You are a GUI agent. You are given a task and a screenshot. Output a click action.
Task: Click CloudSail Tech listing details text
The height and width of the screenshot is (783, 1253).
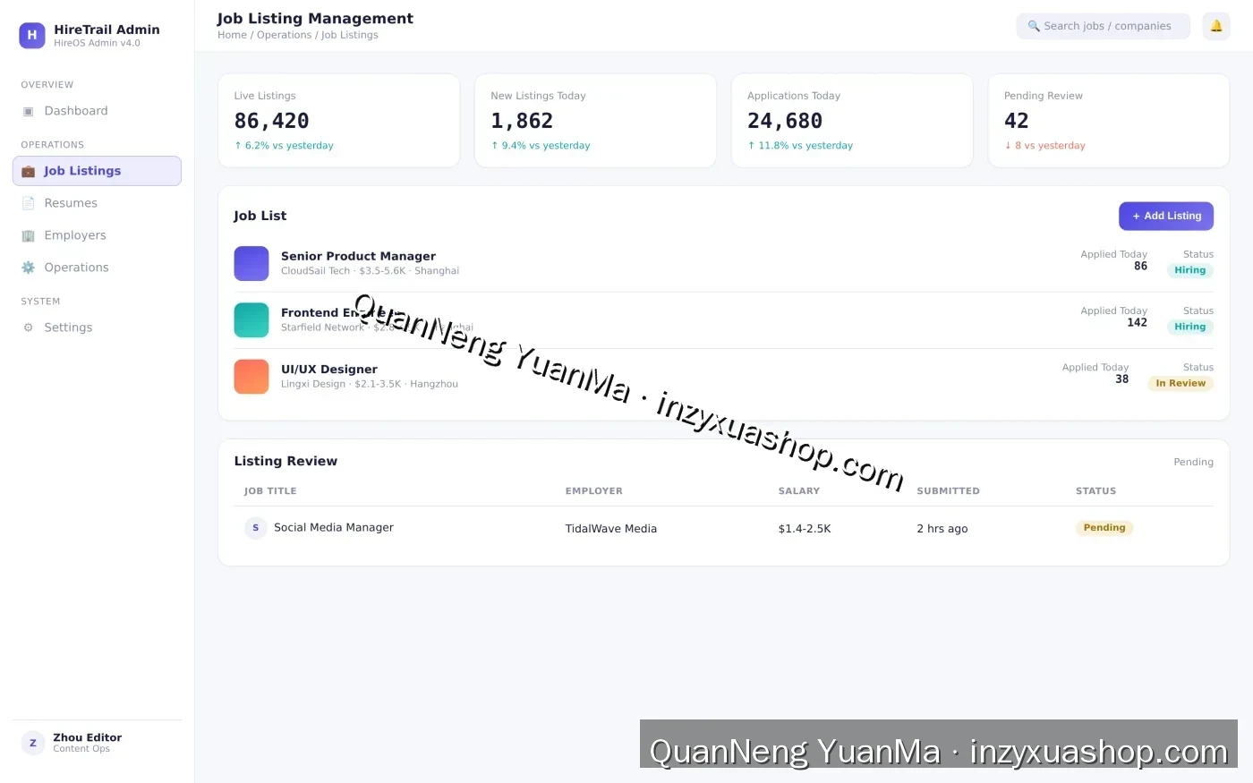(x=370, y=270)
